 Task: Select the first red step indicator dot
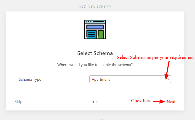click(x=93, y=102)
